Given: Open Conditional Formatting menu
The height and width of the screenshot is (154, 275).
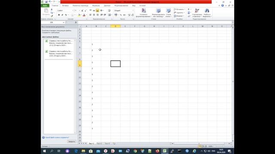Looking at the screenshot, I should [144, 13].
